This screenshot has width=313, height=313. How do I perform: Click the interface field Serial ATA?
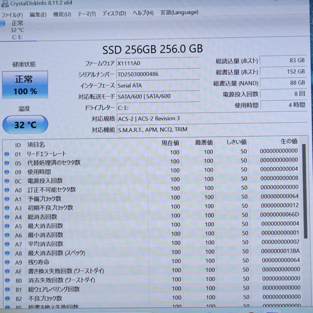[x=158, y=85]
